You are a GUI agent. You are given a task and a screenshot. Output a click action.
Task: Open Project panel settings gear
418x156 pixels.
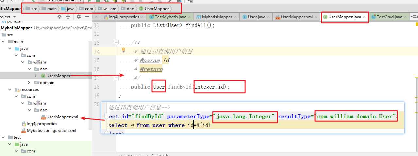pyautogui.click(x=78, y=17)
